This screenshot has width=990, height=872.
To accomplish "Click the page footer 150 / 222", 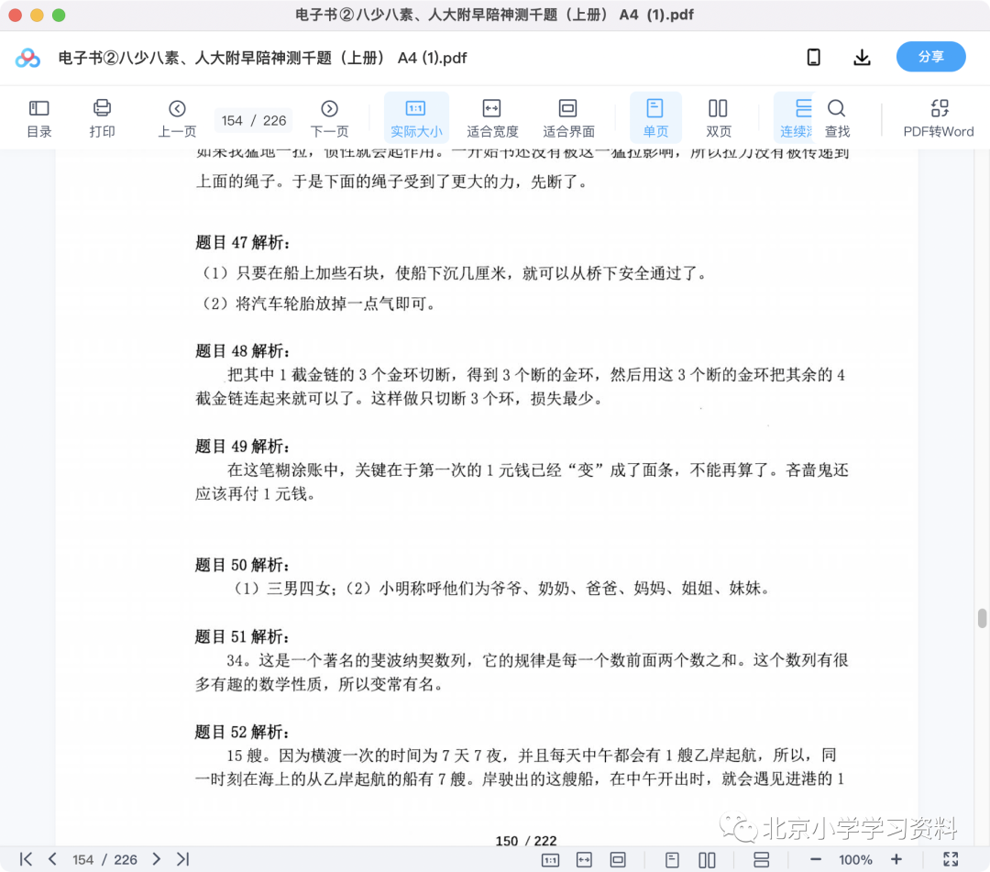I will point(526,841).
